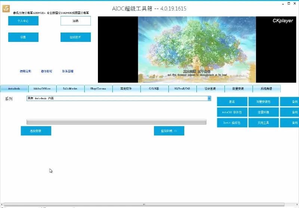Open the 实用工具 utilities button
This screenshot has width=299, height=208.
click(x=263, y=123)
